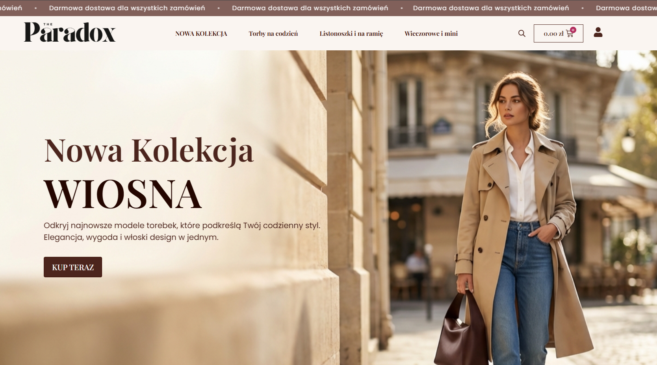Click the WIOSNA headline text
The height and width of the screenshot is (365, 657).
tap(123, 194)
